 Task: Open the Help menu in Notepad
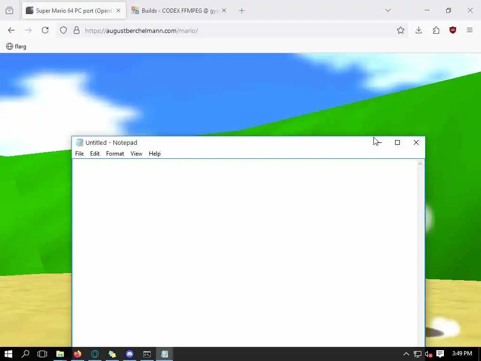(155, 154)
